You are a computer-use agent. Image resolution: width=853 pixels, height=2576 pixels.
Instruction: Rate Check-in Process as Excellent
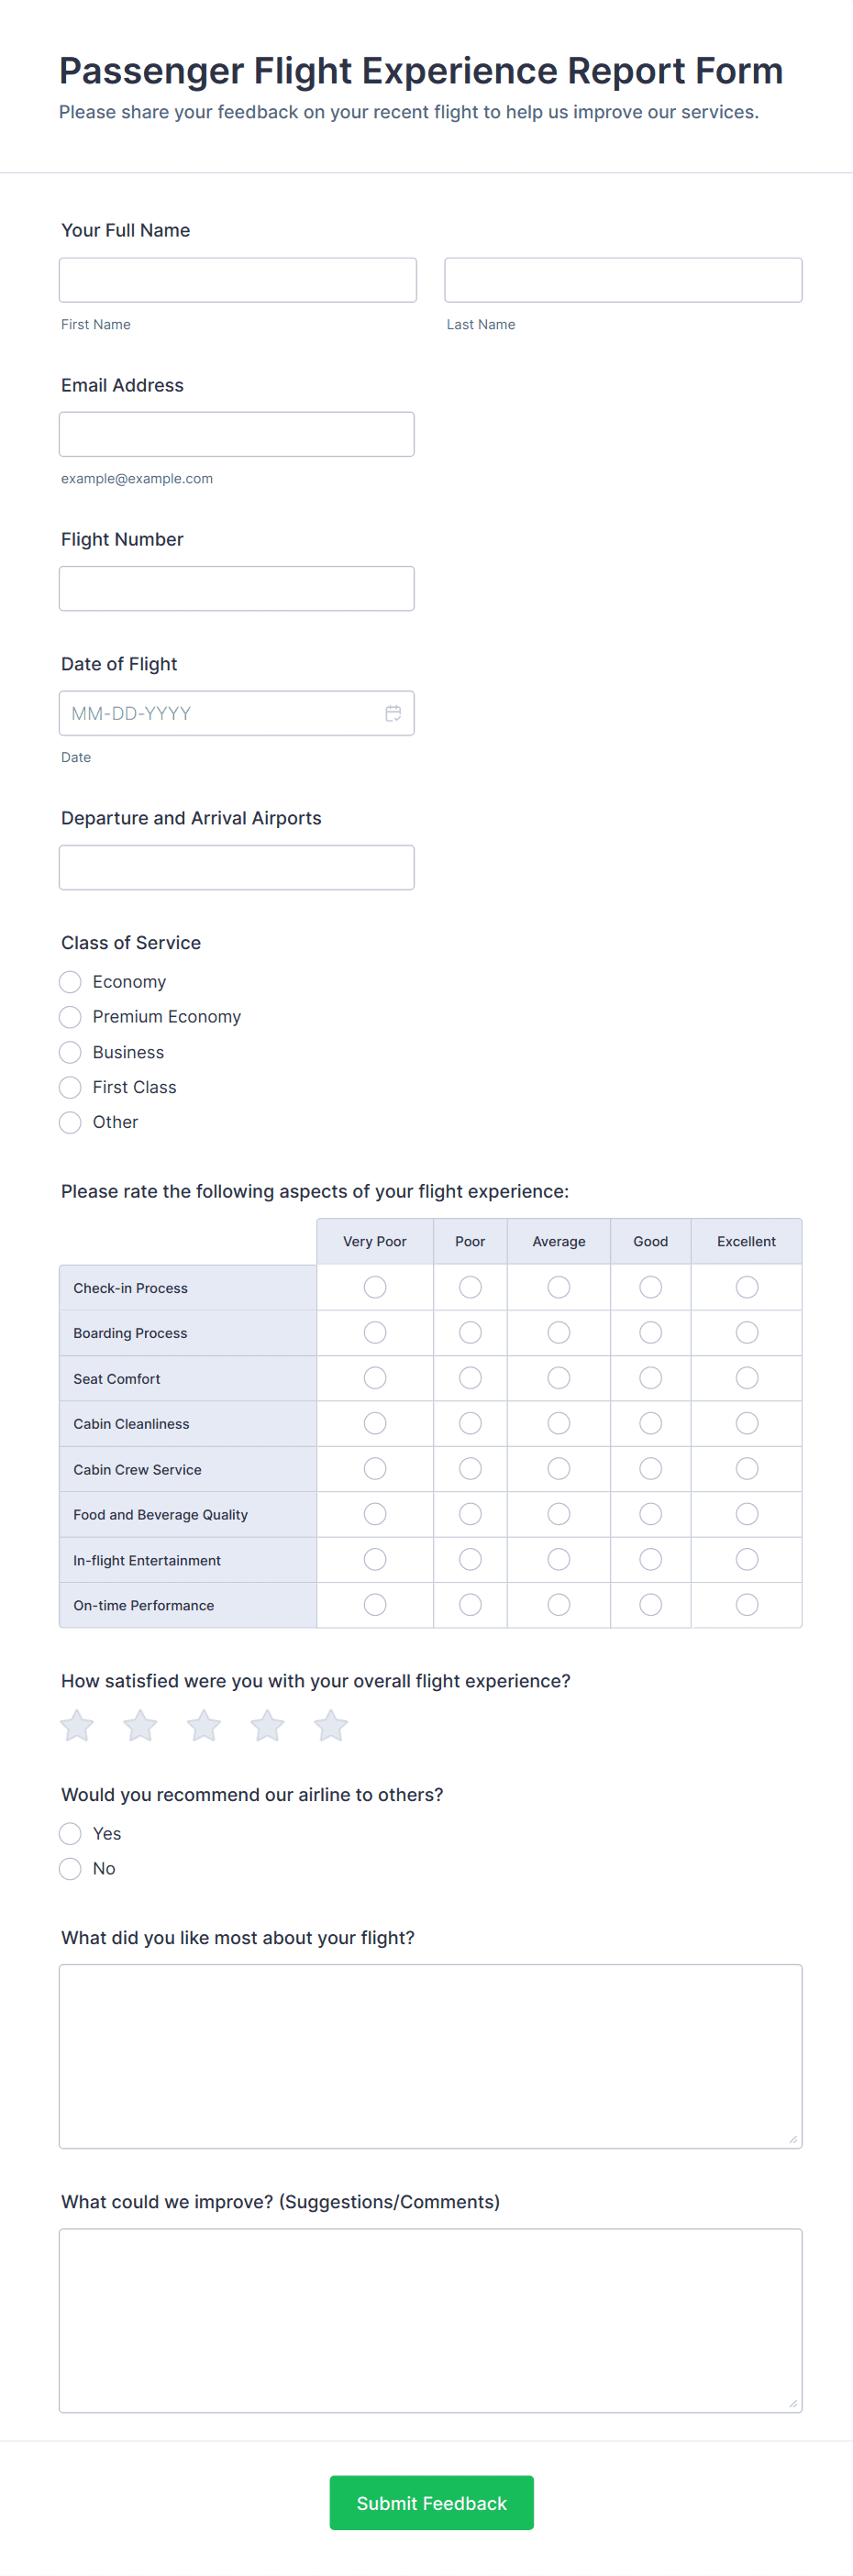click(x=746, y=1287)
